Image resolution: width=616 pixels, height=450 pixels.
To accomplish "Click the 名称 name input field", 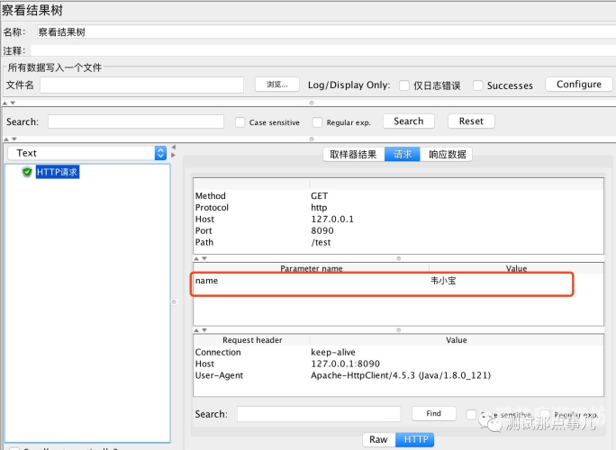I will point(326,32).
